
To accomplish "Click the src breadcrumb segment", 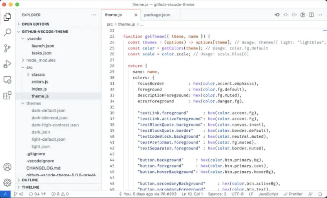I will (110, 24).
